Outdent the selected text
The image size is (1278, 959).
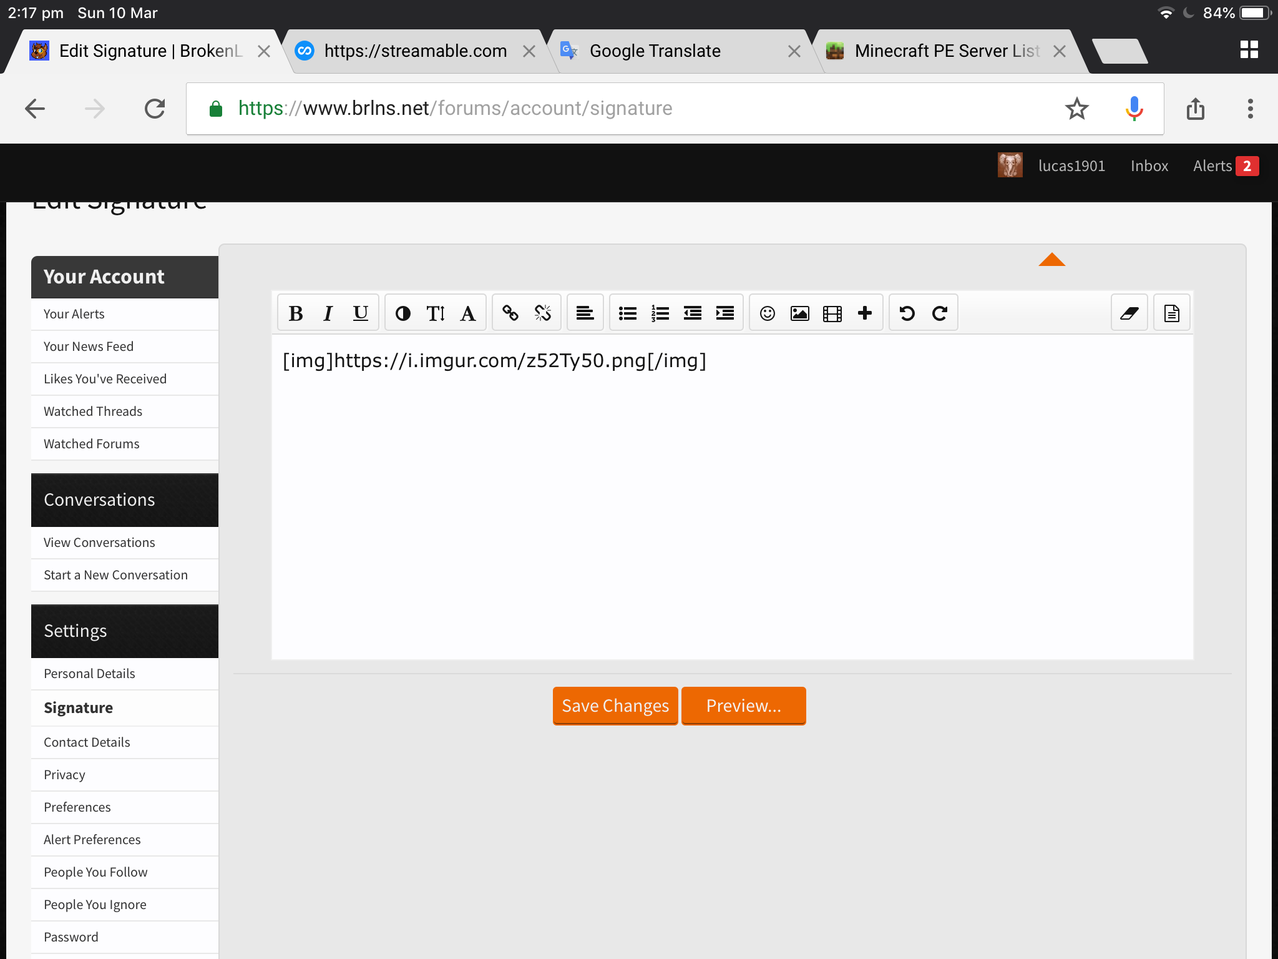pyautogui.click(x=693, y=313)
